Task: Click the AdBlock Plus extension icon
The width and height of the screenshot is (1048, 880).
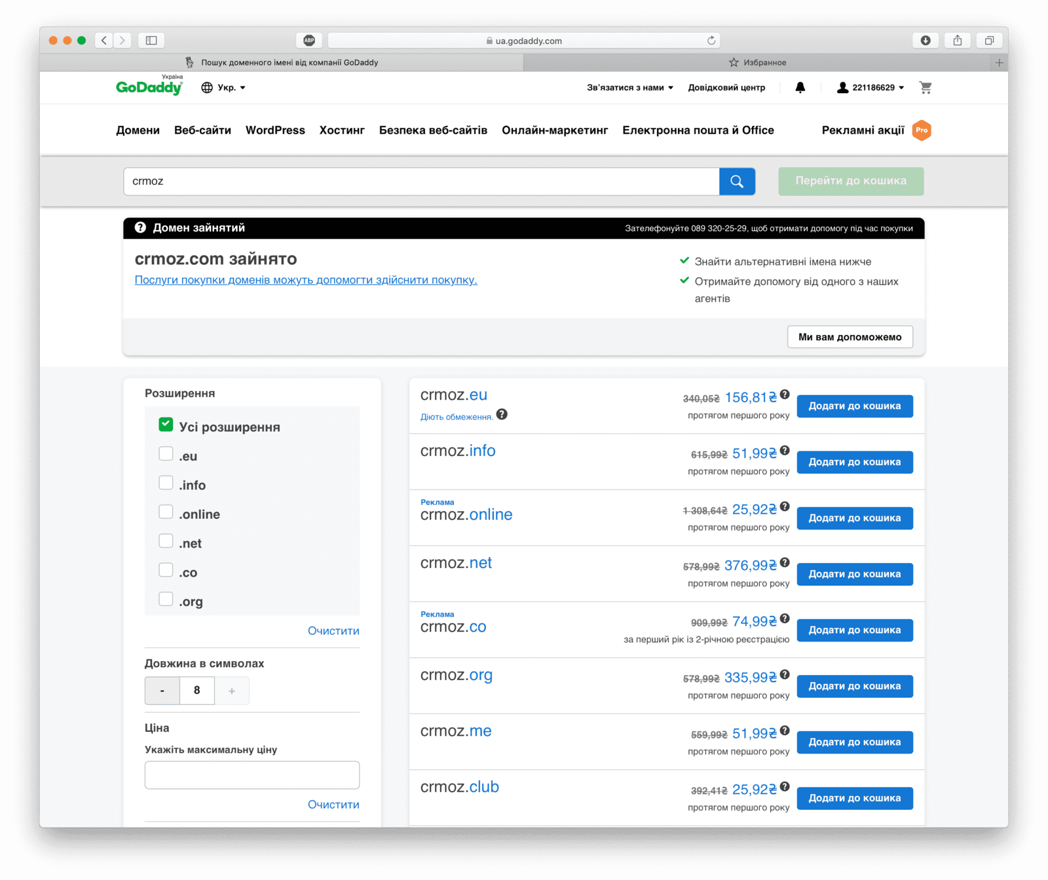Action: (309, 41)
